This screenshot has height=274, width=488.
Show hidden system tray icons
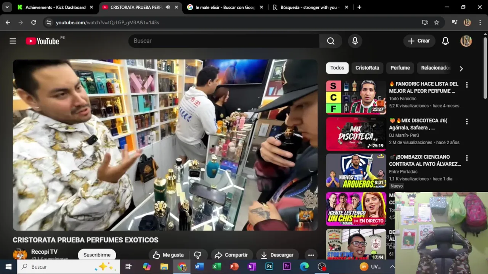pyautogui.click(x=392, y=267)
